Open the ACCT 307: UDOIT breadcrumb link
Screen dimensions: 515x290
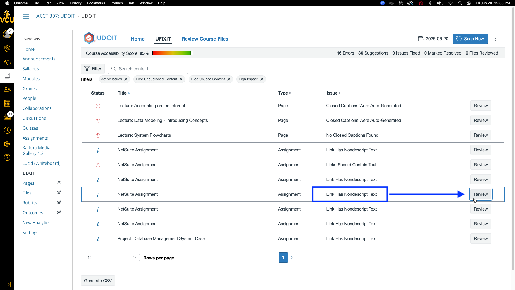pos(56,16)
